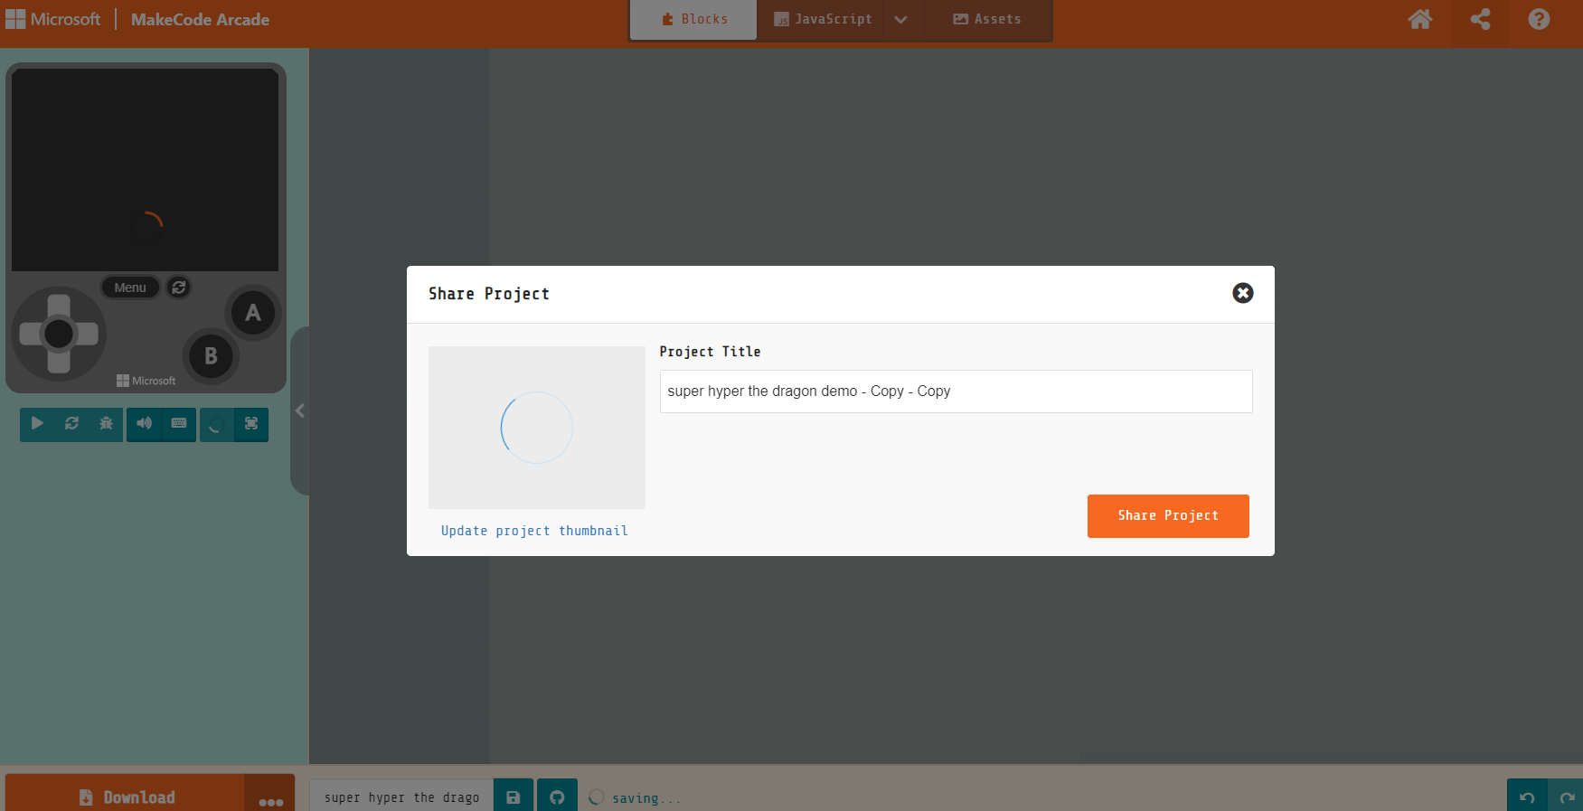Undo the last action
Image resolution: width=1583 pixels, height=811 pixels.
[1527, 797]
